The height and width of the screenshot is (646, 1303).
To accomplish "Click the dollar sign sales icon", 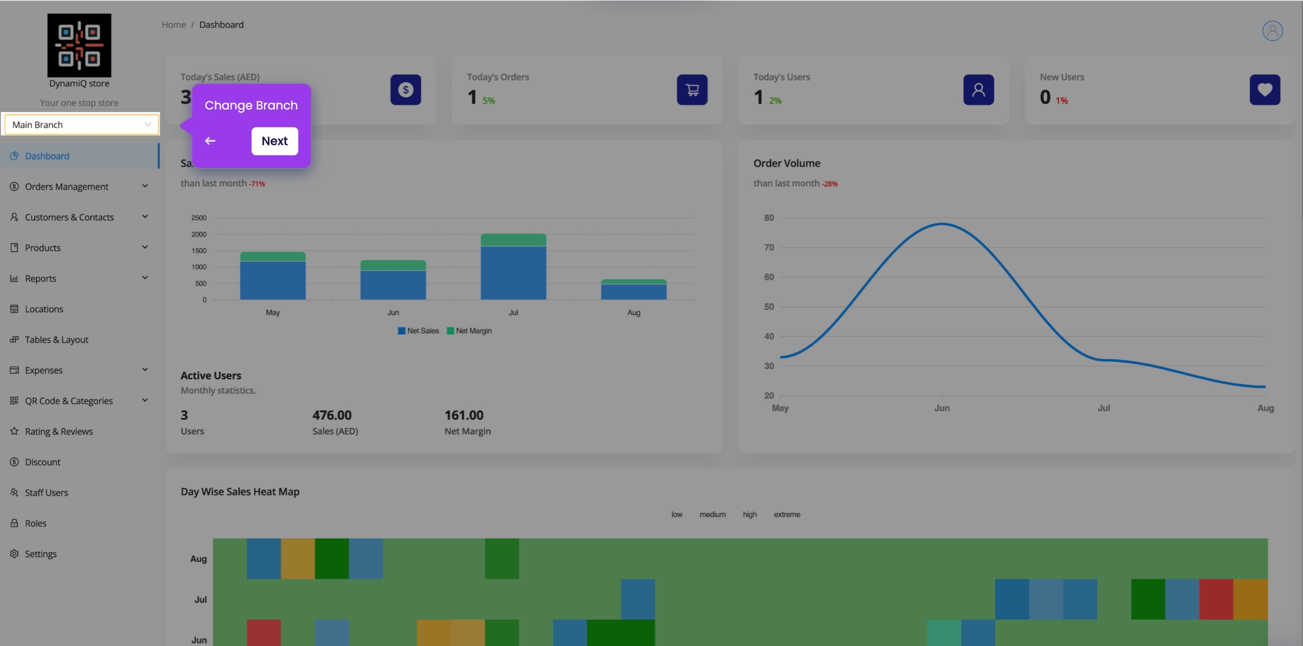I will coord(405,89).
